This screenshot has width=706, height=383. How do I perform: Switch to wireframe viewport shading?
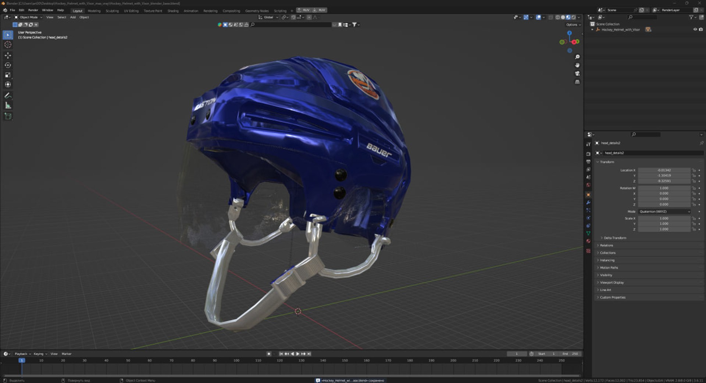pos(557,17)
